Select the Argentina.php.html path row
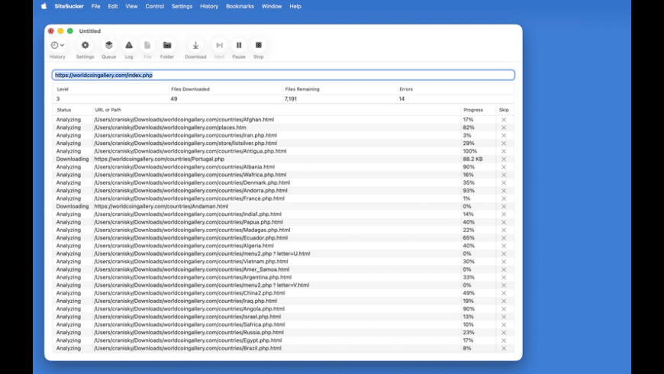This screenshot has height=374, width=664. (x=283, y=277)
